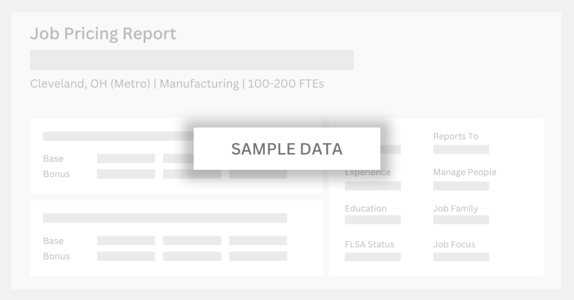Select the value field under Education
Viewport: 574px width, 300px height.
[x=373, y=220]
